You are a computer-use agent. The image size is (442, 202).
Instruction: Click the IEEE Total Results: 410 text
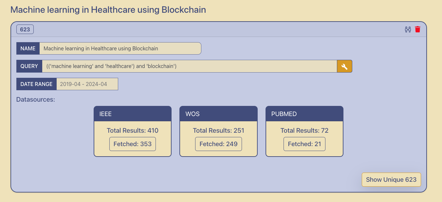point(133,130)
